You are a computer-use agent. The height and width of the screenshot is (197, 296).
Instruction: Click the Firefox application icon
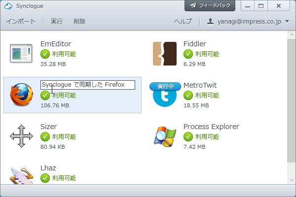pyautogui.click(x=21, y=95)
